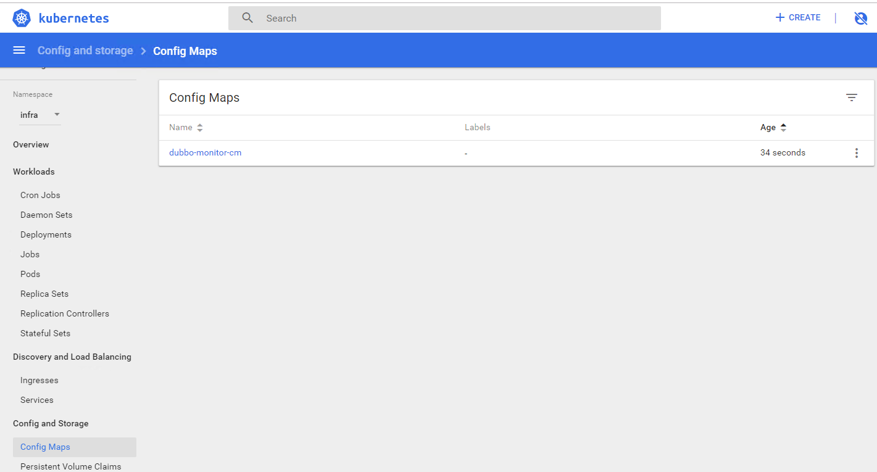Open dubbo-monitor-cm config map link
877x472 pixels.
point(205,153)
